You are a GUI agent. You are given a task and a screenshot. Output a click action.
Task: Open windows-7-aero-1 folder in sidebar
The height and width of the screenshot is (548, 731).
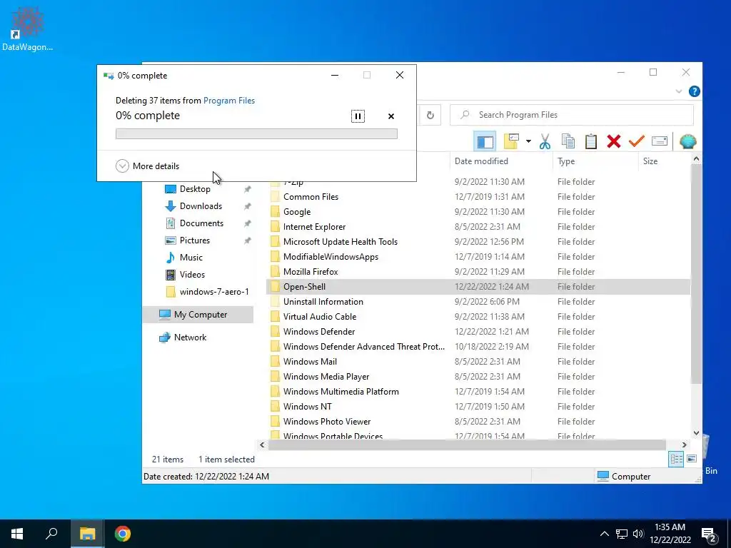pos(214,292)
